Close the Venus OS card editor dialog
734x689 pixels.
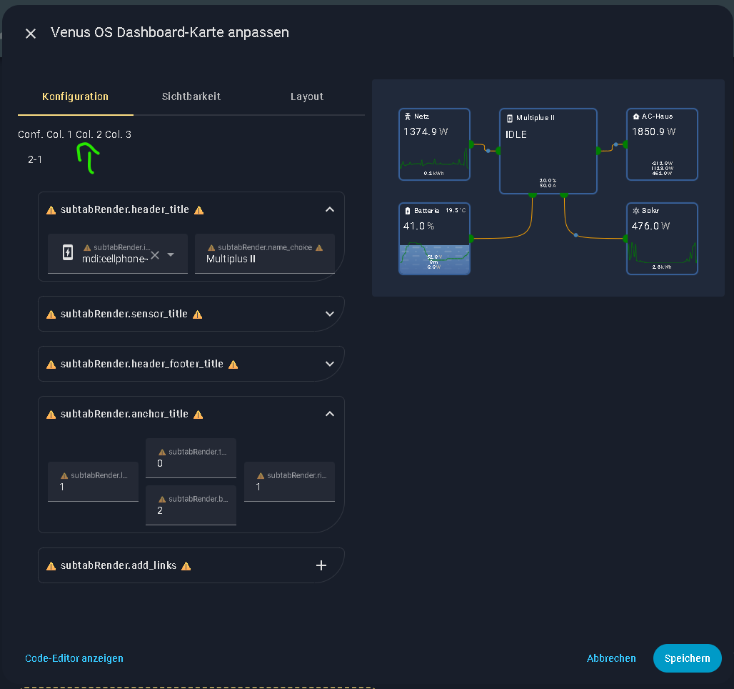click(31, 34)
